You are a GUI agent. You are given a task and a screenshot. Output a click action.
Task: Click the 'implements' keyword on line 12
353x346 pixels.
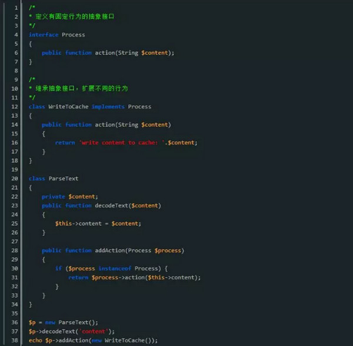tap(108, 107)
